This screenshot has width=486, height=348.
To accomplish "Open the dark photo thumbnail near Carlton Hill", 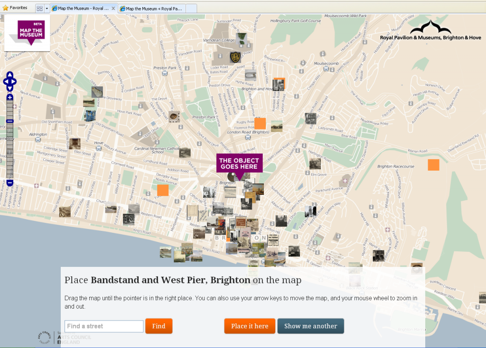I will [x=281, y=221].
